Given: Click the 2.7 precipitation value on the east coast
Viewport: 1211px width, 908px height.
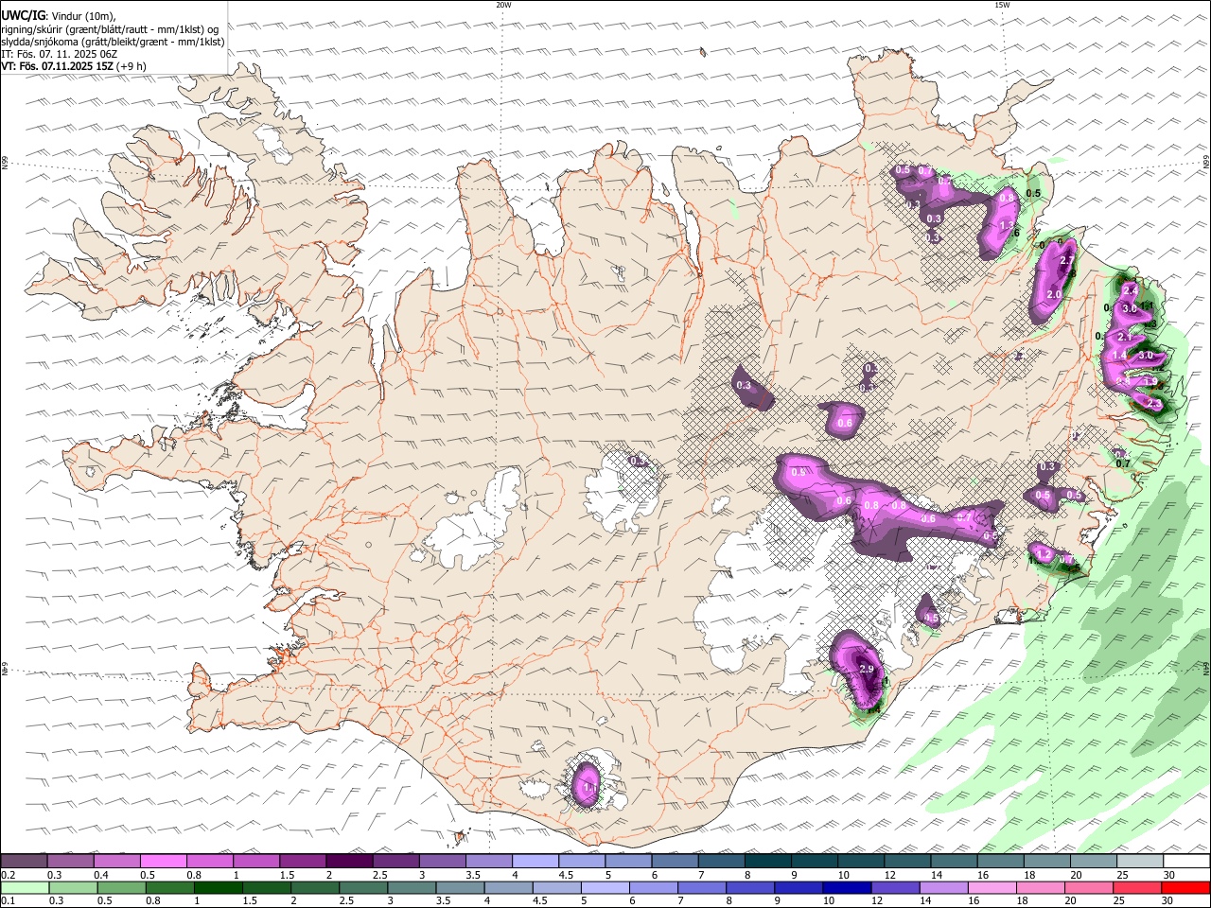Looking at the screenshot, I should click(x=1065, y=261).
